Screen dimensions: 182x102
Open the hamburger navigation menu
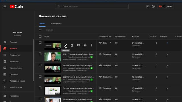[x=5, y=7]
